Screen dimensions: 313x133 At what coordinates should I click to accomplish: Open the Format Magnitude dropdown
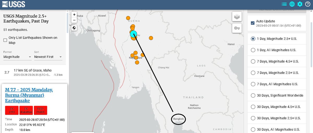pos(17,57)
